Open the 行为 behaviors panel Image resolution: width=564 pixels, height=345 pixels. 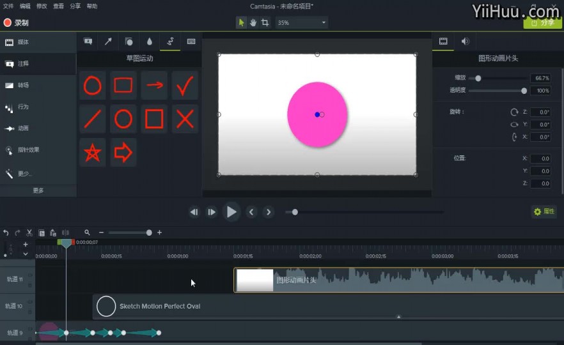click(38, 107)
